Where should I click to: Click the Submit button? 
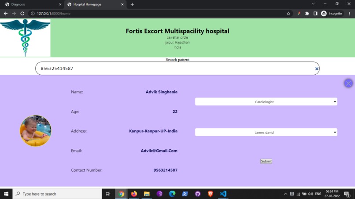pos(266,161)
